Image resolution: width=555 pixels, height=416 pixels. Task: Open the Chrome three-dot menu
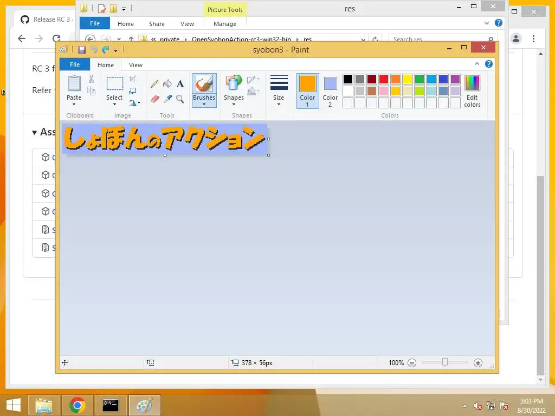533,38
